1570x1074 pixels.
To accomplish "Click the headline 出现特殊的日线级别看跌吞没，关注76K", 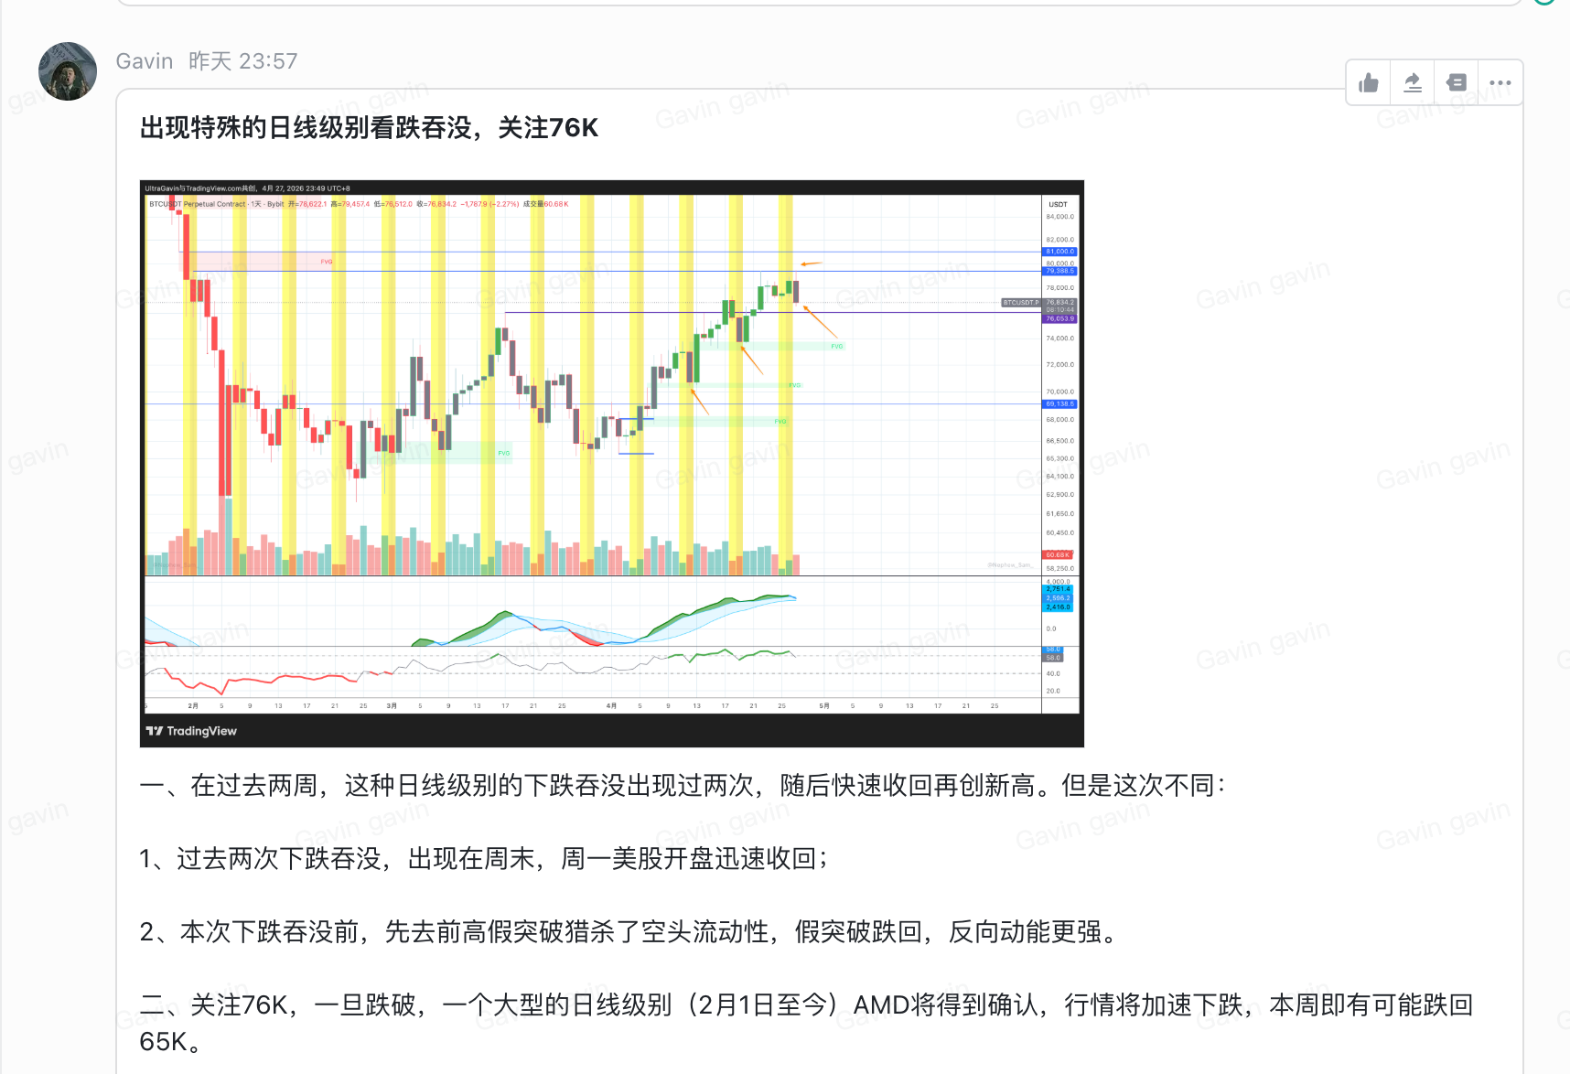I will coord(370,128).
